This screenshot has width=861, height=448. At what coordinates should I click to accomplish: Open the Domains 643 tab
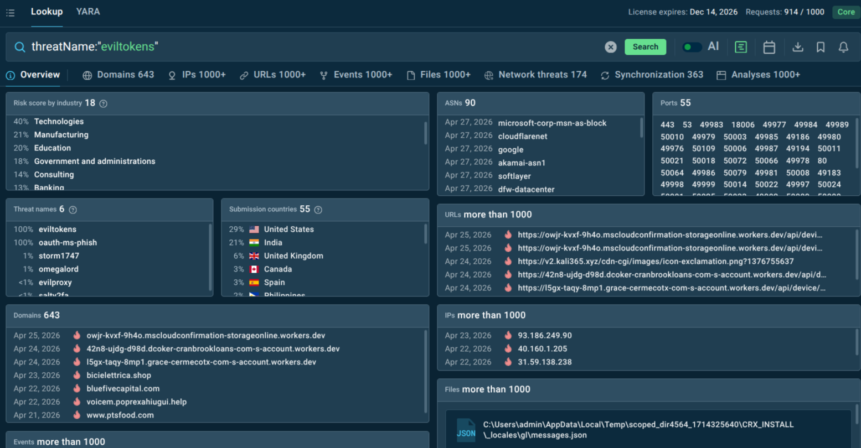[x=118, y=75]
